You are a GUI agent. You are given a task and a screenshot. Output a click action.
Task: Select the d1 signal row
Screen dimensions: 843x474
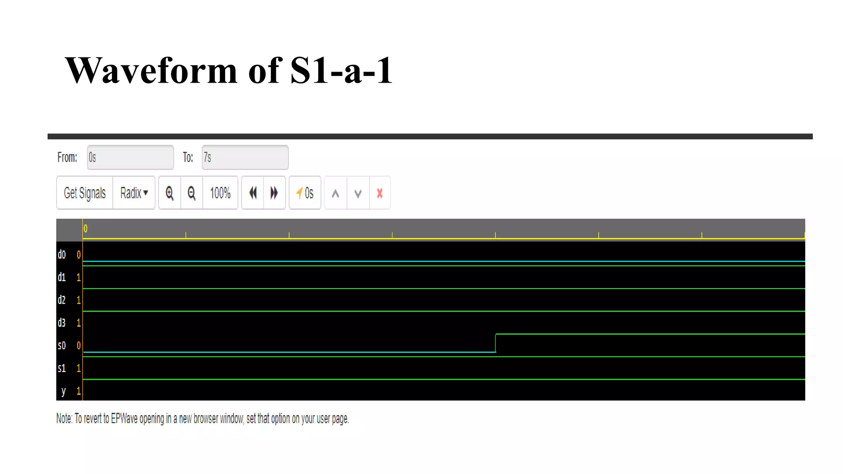click(x=431, y=277)
